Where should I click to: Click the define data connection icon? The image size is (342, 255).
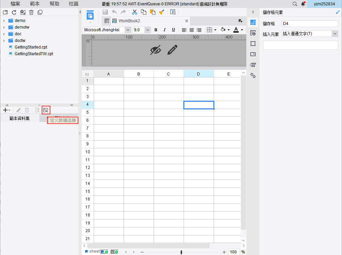point(46,110)
